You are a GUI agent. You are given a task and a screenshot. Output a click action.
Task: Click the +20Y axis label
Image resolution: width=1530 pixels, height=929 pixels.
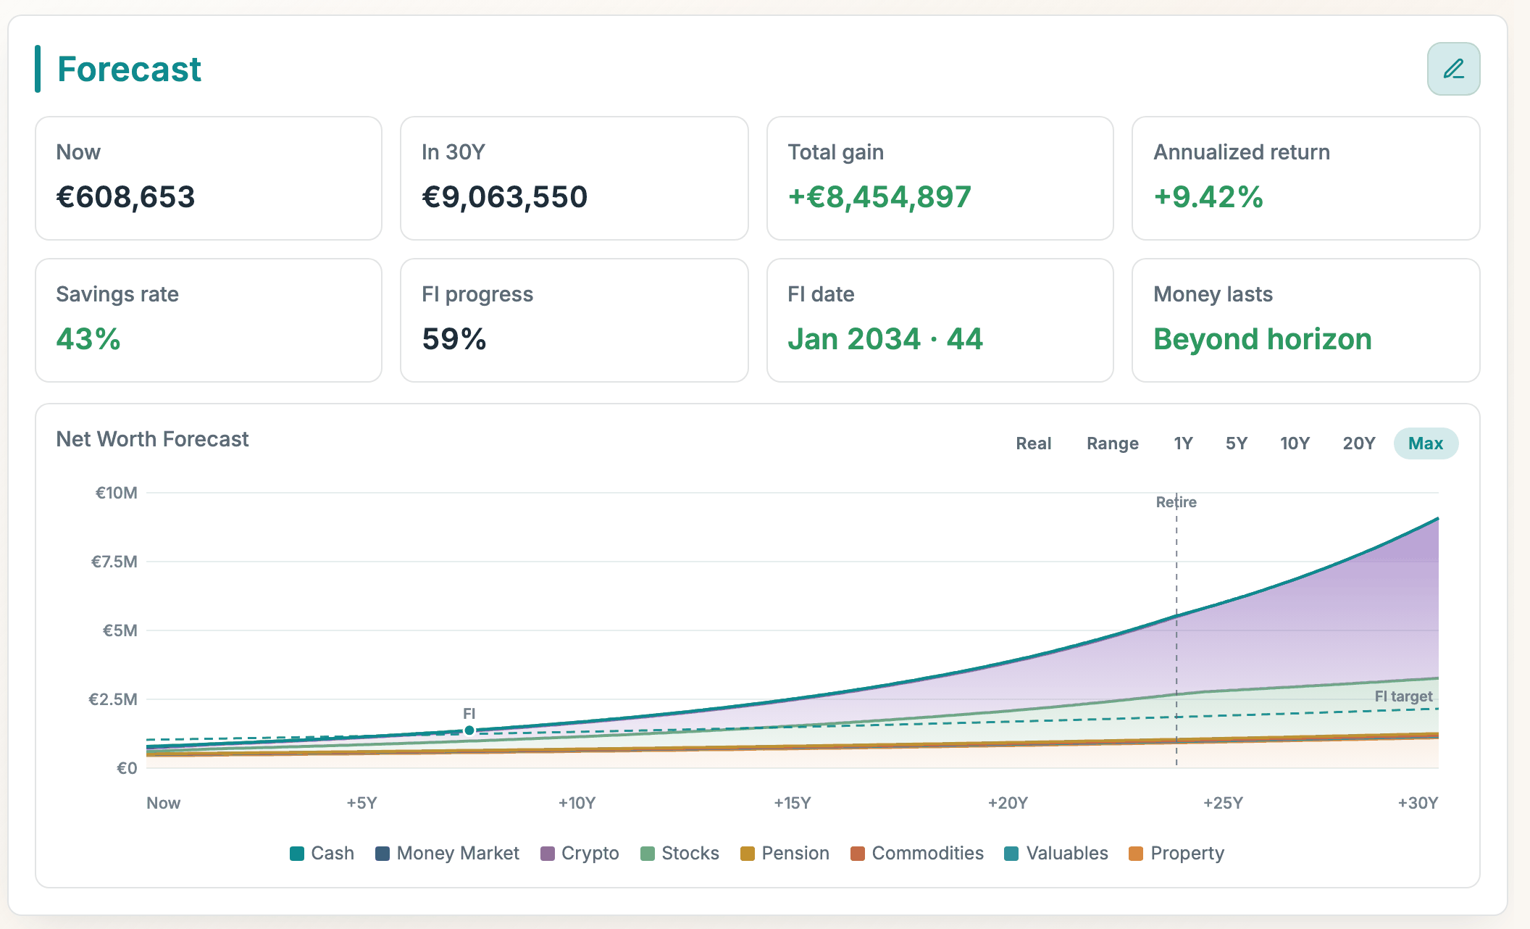[1008, 803]
